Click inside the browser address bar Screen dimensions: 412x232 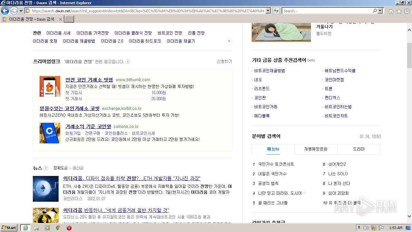coord(147,11)
